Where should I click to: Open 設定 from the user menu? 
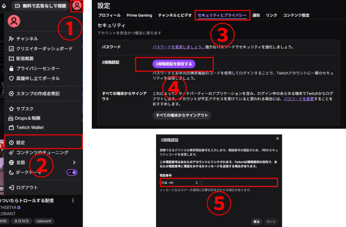point(43,142)
